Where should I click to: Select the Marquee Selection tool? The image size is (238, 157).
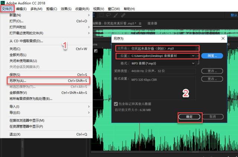(101, 15)
